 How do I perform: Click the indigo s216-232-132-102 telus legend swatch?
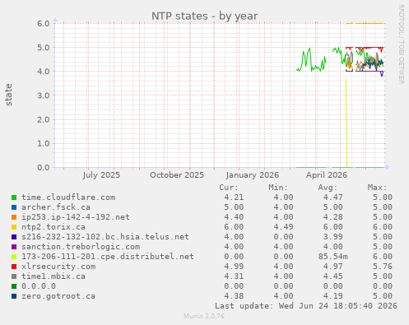14,237
